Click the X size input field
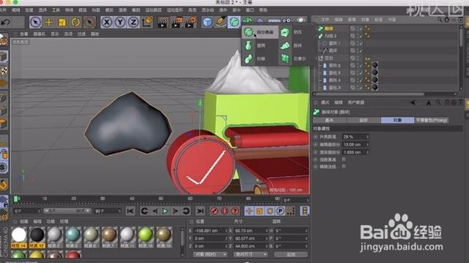 251,231
